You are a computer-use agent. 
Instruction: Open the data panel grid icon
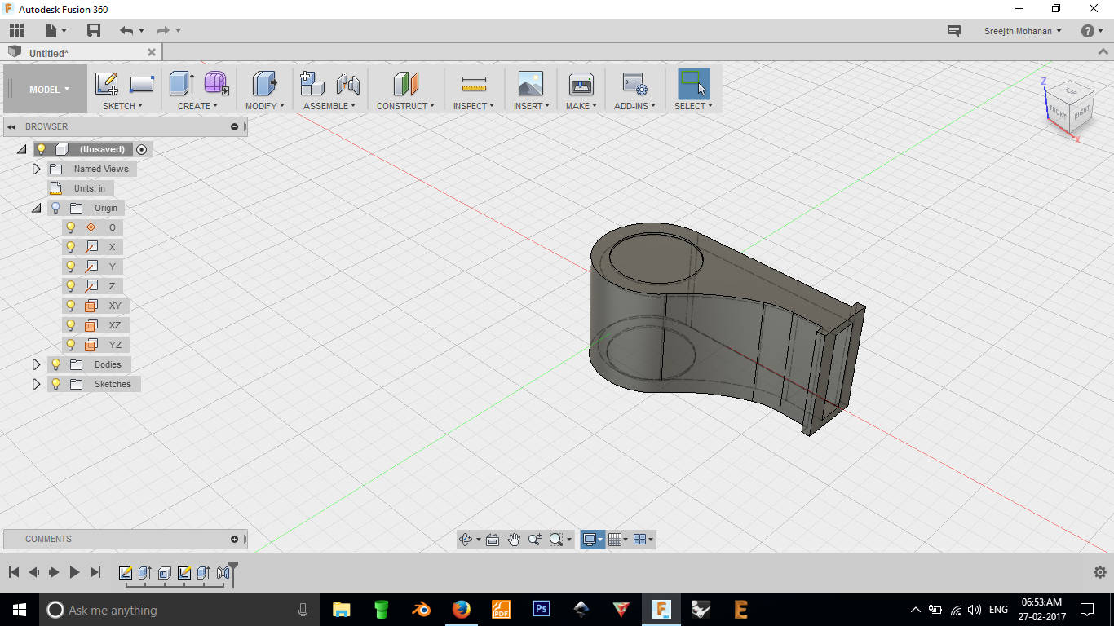pyautogui.click(x=16, y=31)
